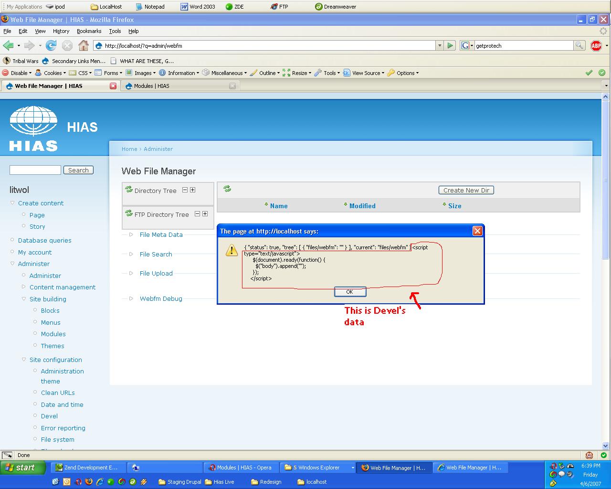Expand the Directory Tree with plus icon

[x=193, y=190]
